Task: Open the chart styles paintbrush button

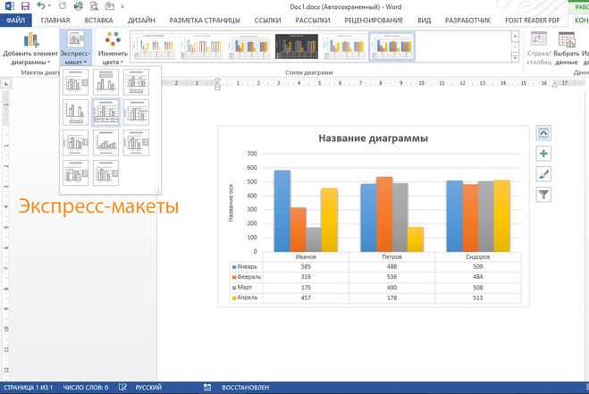Action: tap(543, 174)
